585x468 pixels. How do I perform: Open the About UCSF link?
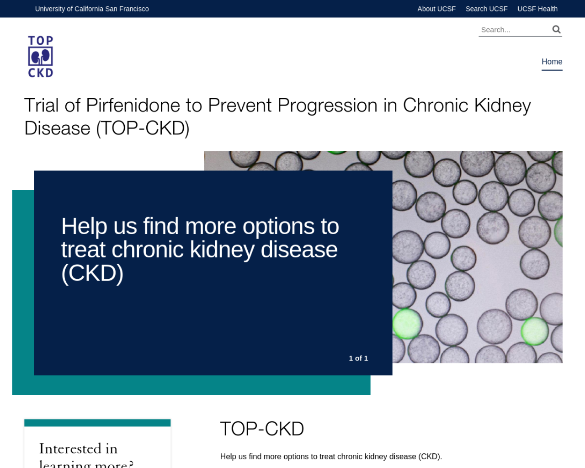436,9
